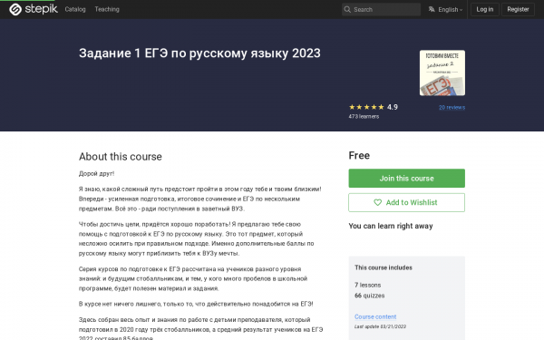This screenshot has height=340, width=544.
Task: Open the Teaching menu item
Action: (107, 9)
